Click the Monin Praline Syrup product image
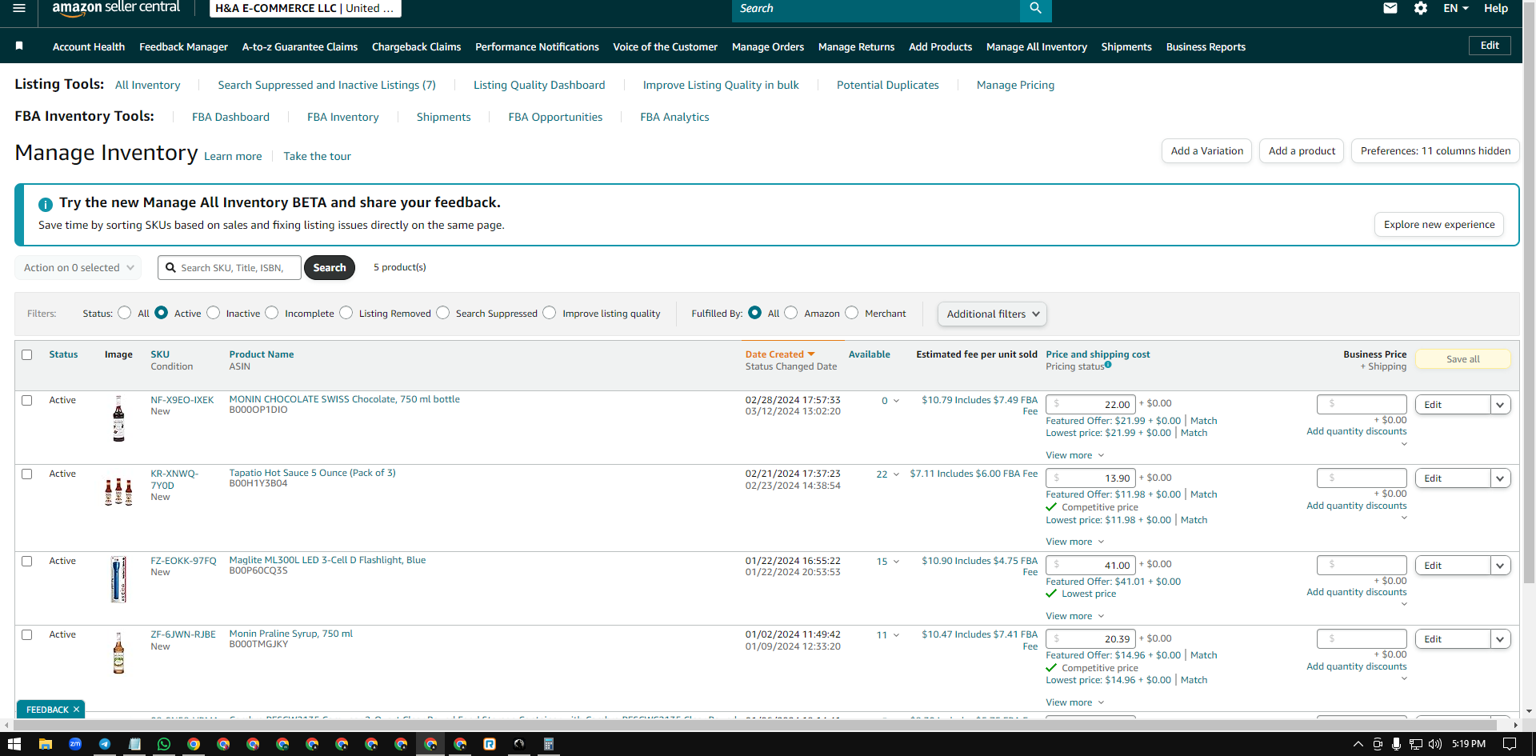The image size is (1536, 756). (118, 654)
